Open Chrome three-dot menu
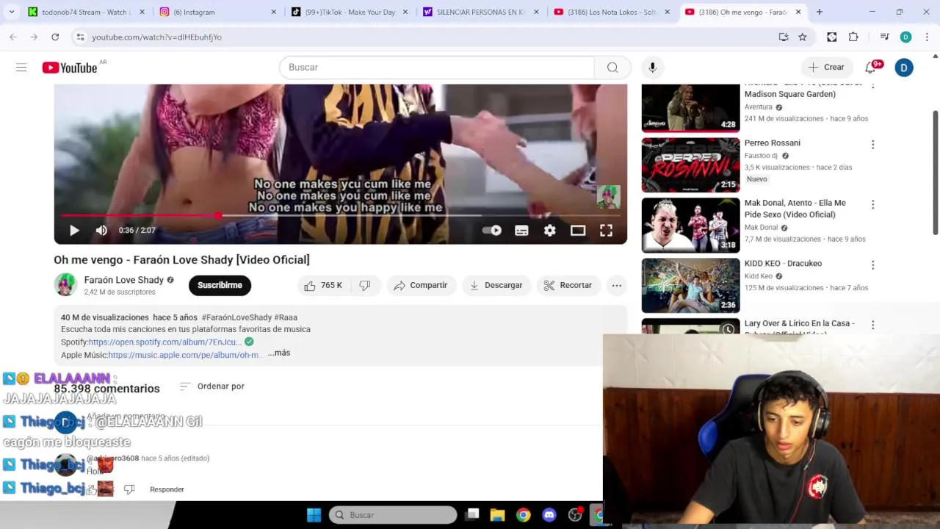 (x=927, y=37)
